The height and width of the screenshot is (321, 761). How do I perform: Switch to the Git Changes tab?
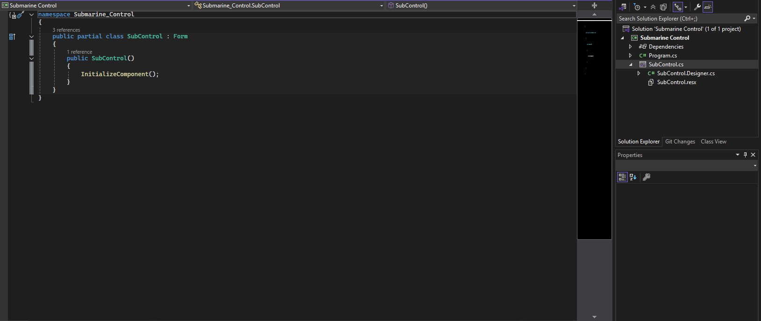pyautogui.click(x=680, y=142)
